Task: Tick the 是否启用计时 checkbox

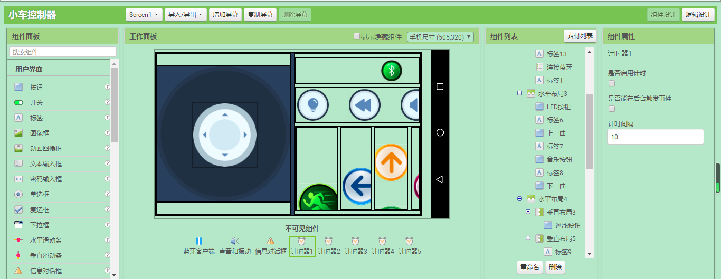Action: (x=612, y=83)
